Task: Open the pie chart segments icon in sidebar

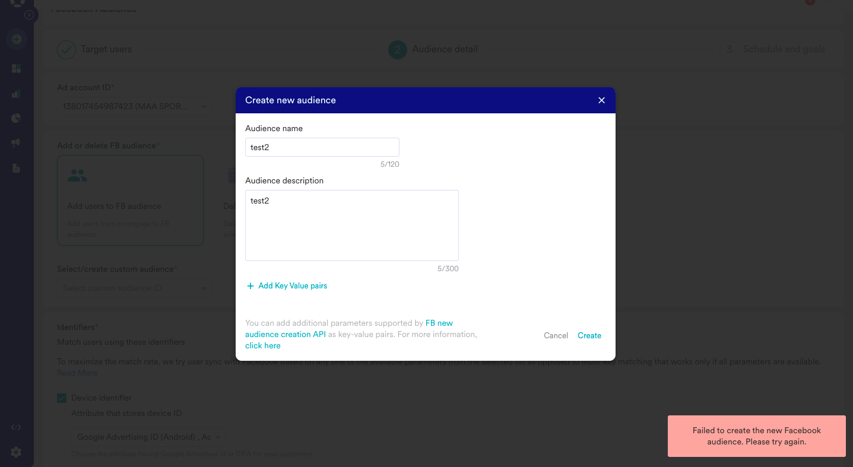Action: pyautogui.click(x=17, y=118)
